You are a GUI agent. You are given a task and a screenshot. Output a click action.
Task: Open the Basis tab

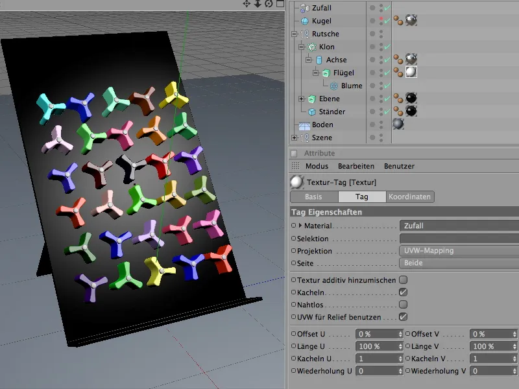pyautogui.click(x=314, y=196)
